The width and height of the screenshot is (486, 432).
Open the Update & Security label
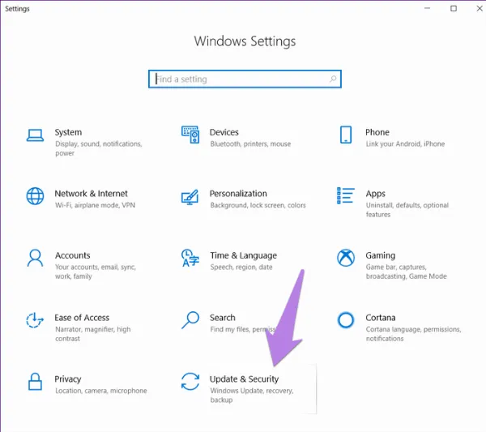click(x=244, y=379)
